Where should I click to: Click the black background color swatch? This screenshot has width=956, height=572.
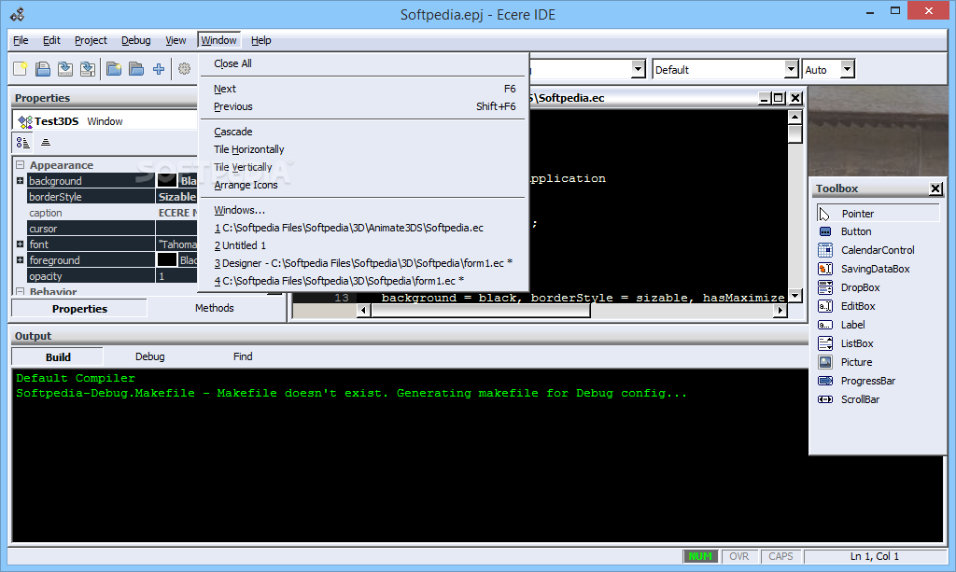click(166, 180)
